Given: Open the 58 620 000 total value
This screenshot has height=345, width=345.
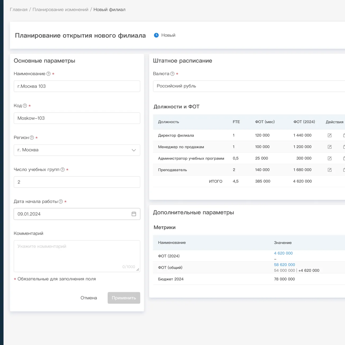Looking at the screenshot, I should [x=284, y=265].
